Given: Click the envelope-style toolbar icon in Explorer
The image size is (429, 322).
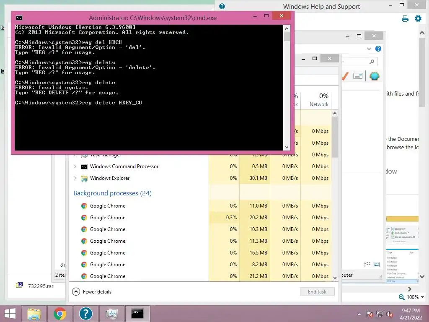Looking at the screenshot, I should tap(358, 76).
